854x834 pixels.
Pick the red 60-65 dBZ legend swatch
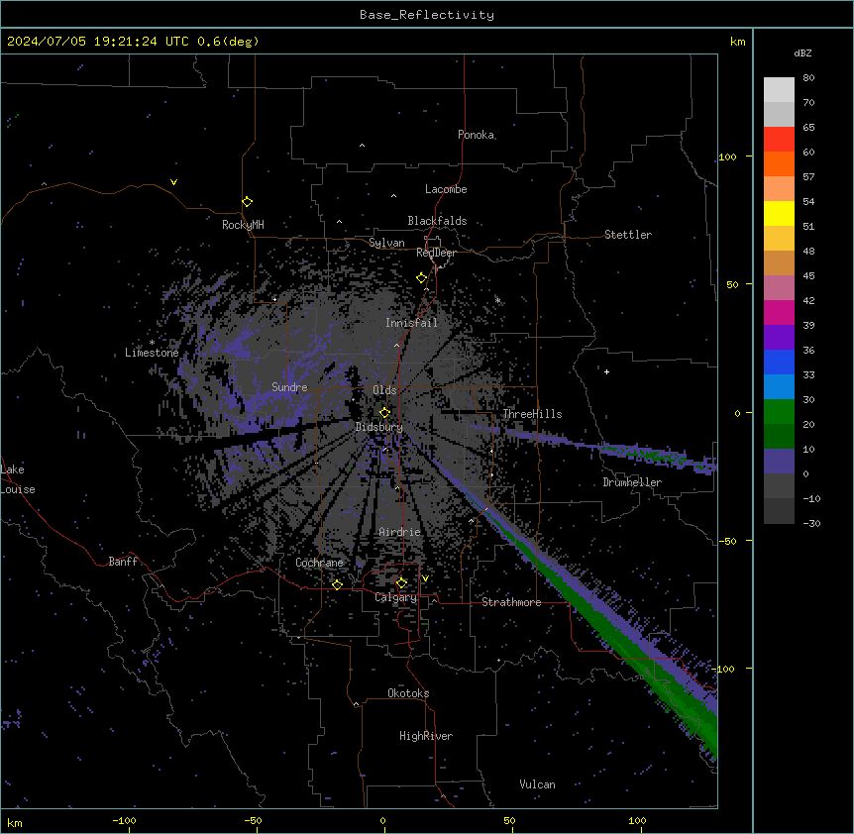[x=779, y=140]
